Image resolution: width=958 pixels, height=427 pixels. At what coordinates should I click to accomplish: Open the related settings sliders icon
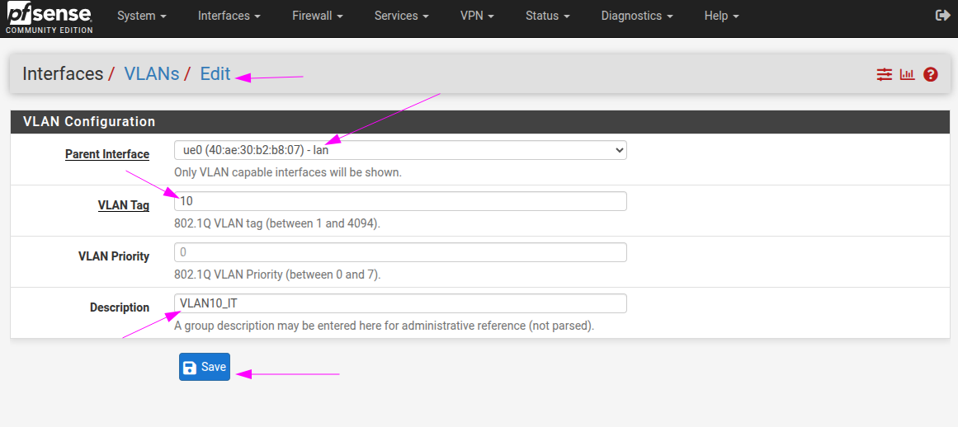tap(885, 74)
